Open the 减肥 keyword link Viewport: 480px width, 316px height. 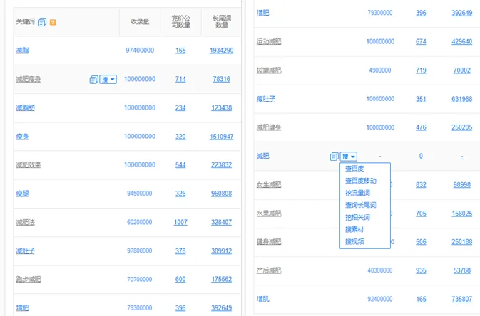262,156
